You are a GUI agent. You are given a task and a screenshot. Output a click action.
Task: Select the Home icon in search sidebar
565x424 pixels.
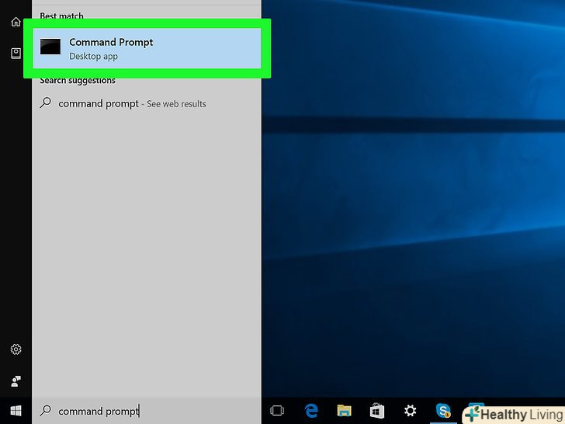16,22
